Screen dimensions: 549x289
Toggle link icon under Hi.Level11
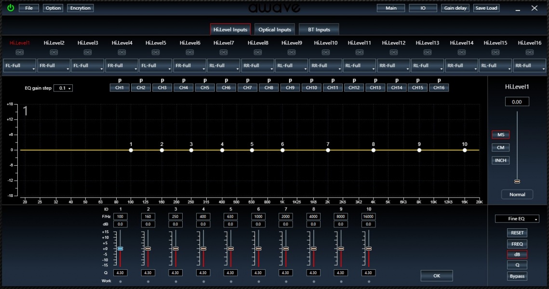pyautogui.click(x=359, y=53)
